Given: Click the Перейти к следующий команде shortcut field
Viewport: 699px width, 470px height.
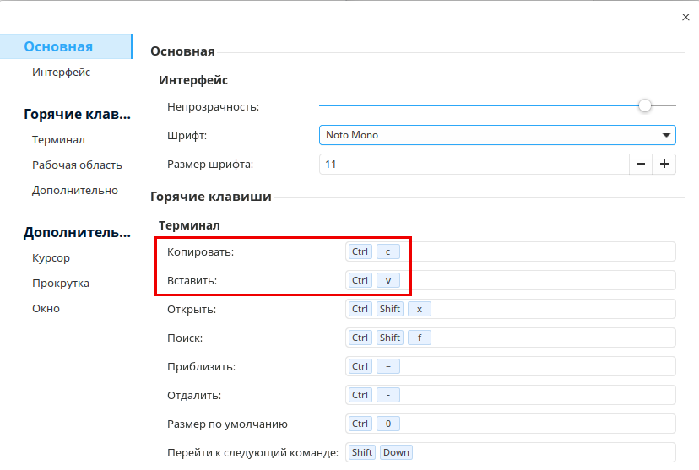Looking at the screenshot, I should click(x=511, y=452).
